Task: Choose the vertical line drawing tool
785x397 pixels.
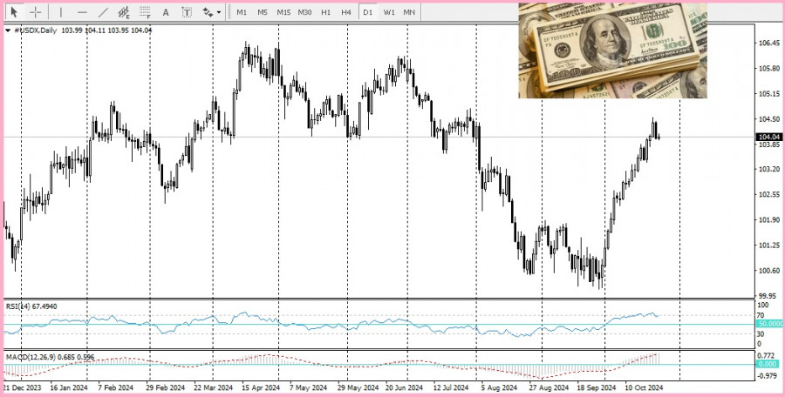Action: click(61, 12)
